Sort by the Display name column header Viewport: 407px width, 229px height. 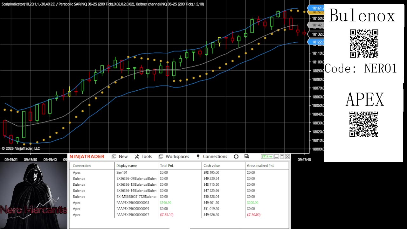pos(136,166)
